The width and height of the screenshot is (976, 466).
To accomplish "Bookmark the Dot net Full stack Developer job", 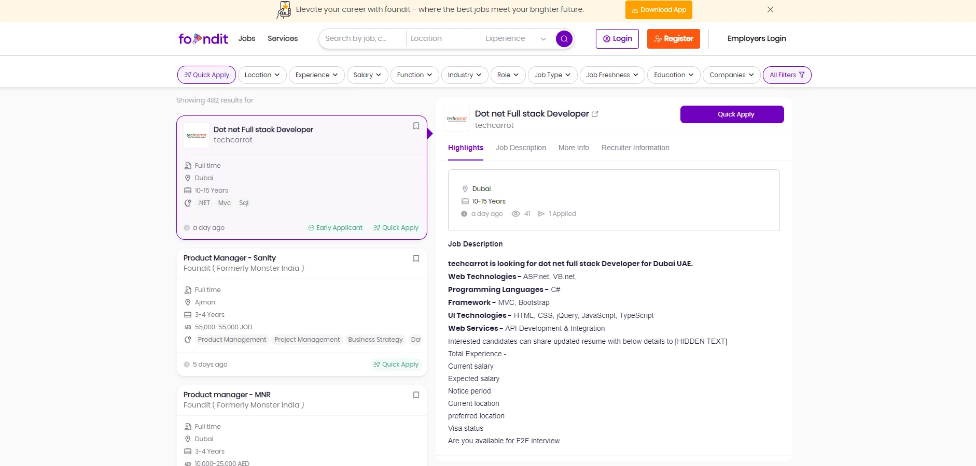I will point(416,126).
